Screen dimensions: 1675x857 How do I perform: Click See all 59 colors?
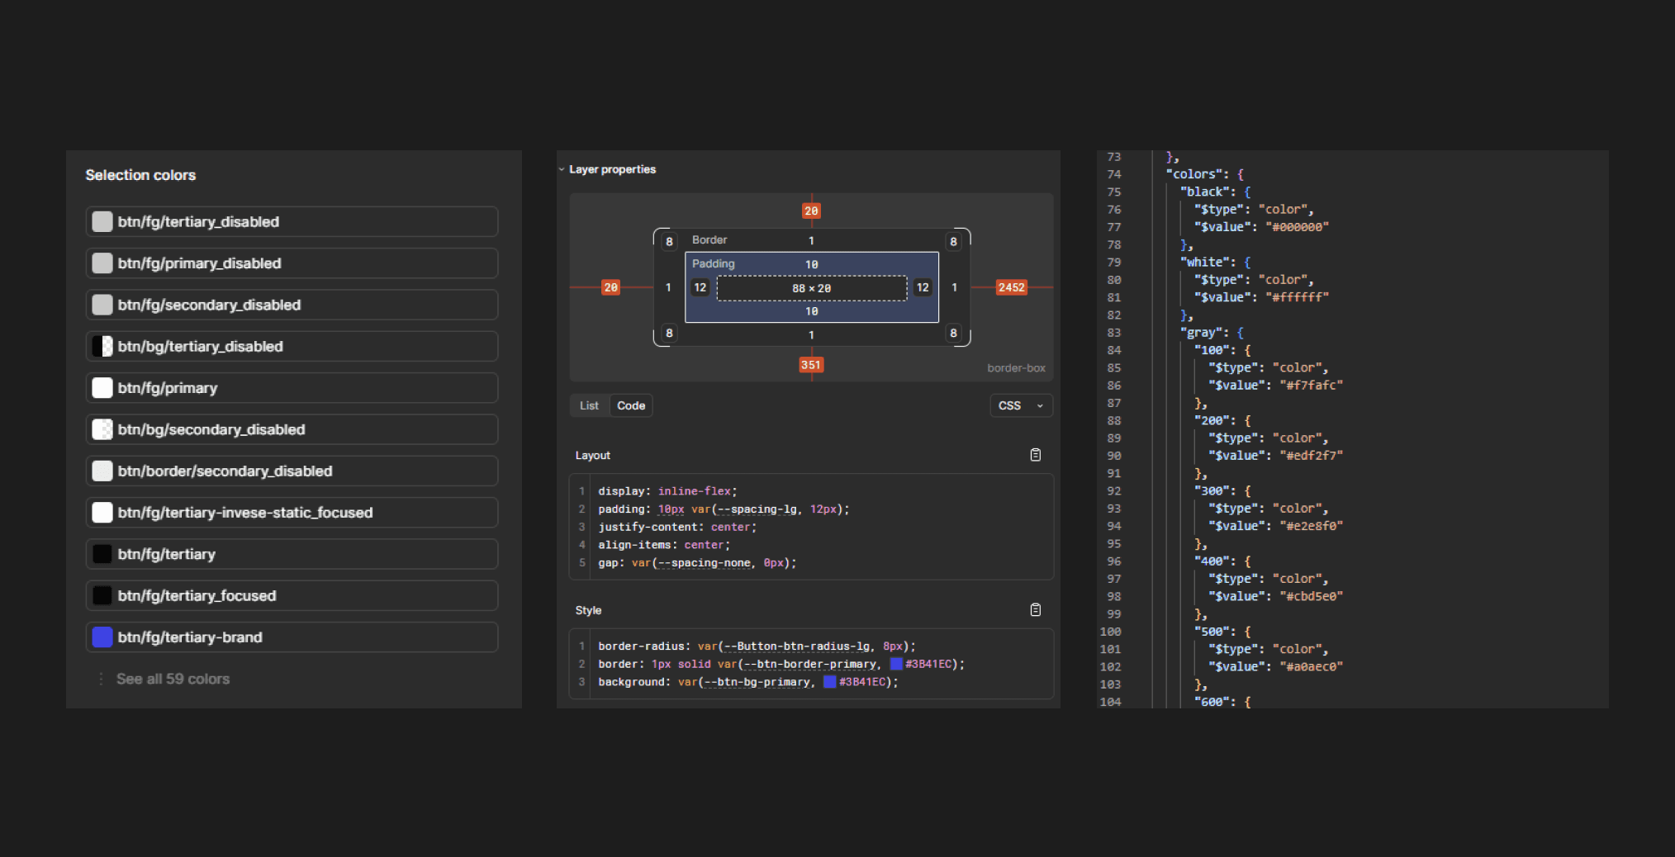pyautogui.click(x=173, y=679)
